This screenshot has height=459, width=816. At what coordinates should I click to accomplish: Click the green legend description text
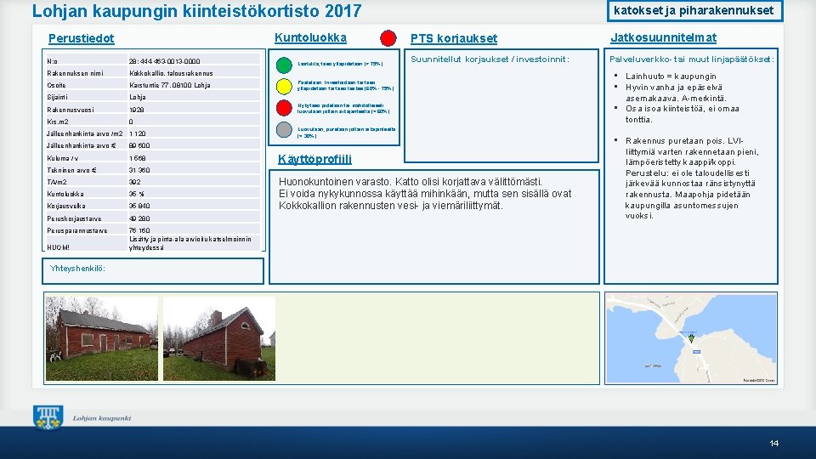coord(340,64)
